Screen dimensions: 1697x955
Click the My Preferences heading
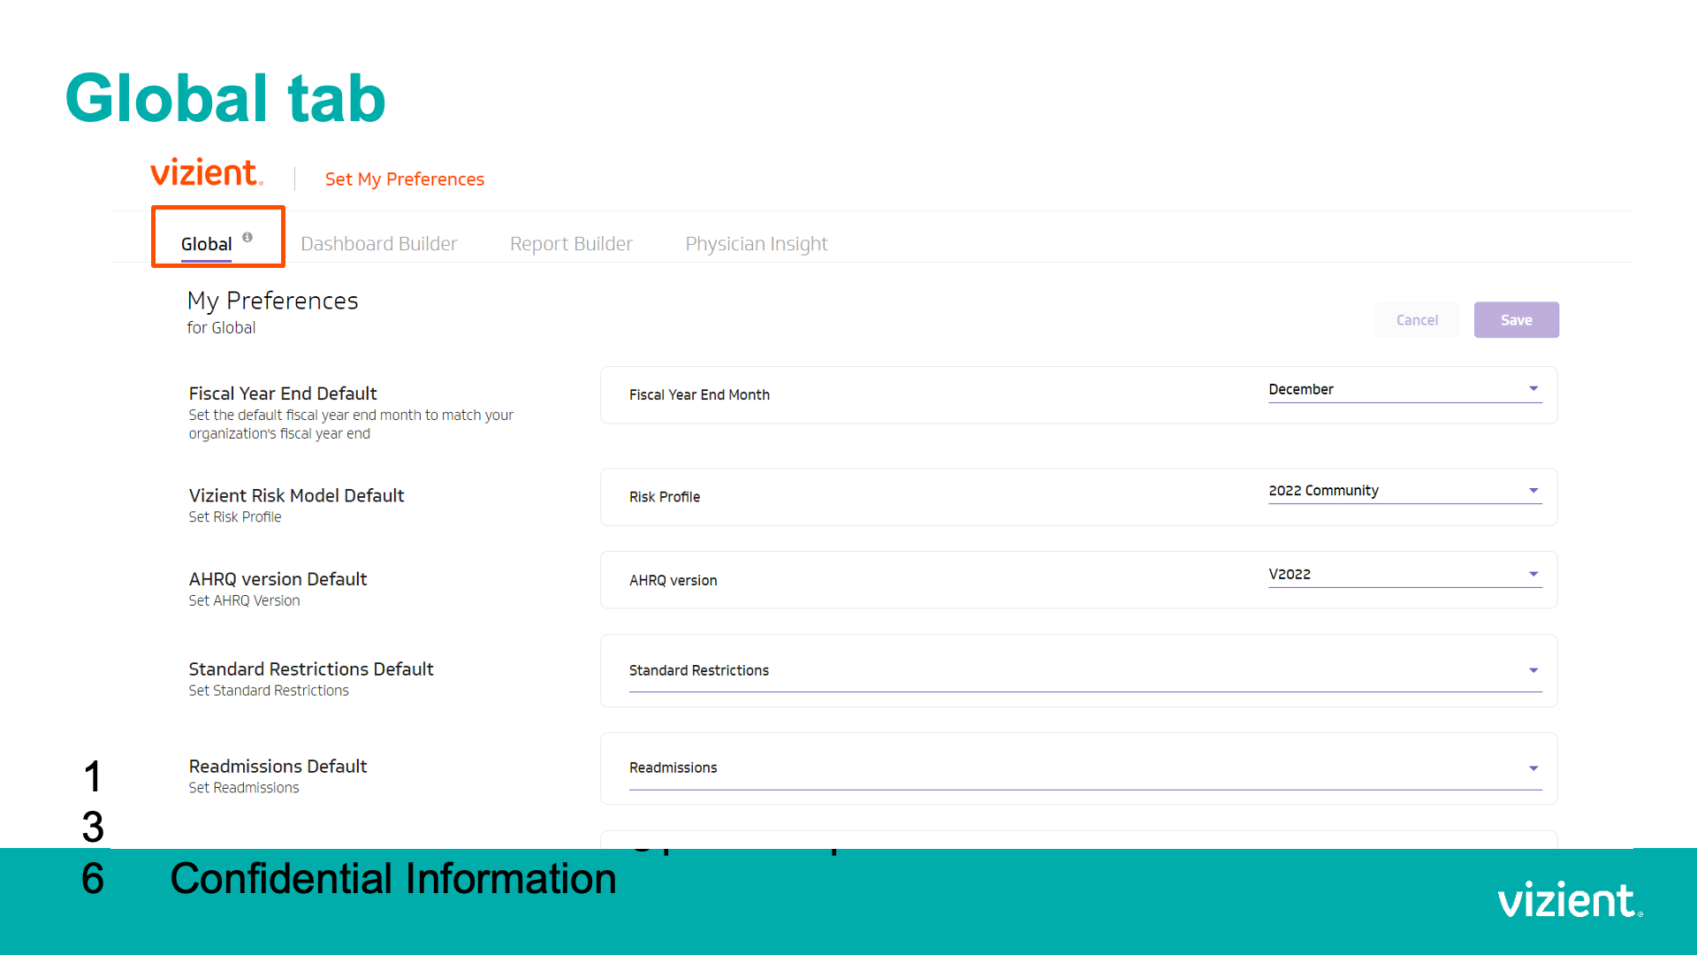[272, 302]
